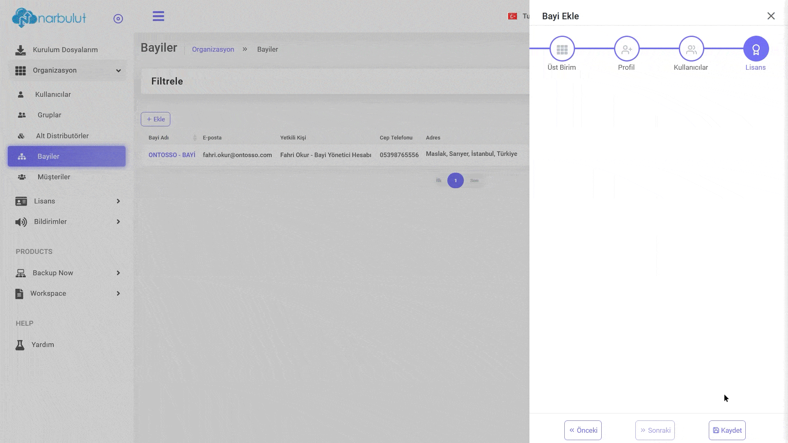Expand the Workspace menu arrow
The width and height of the screenshot is (788, 443).
pos(118,293)
